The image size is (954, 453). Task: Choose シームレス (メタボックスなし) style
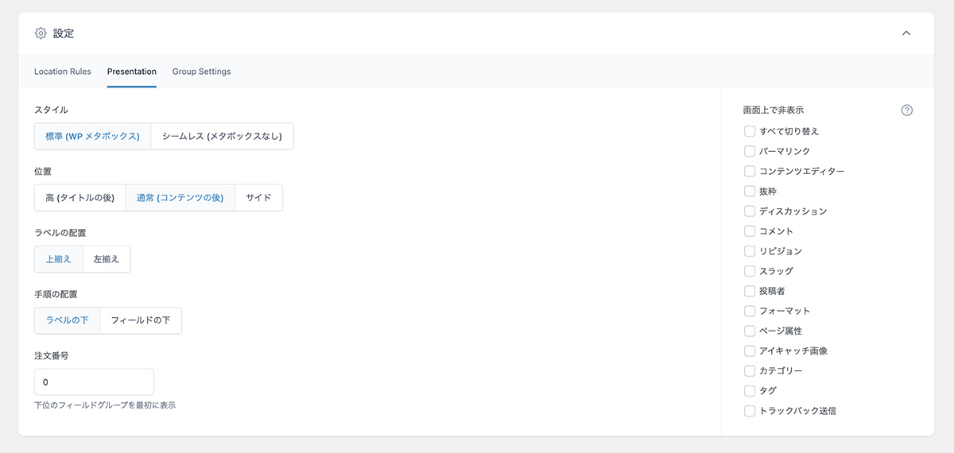pyautogui.click(x=222, y=136)
